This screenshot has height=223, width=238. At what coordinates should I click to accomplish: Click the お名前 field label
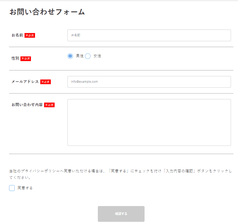click(x=17, y=35)
